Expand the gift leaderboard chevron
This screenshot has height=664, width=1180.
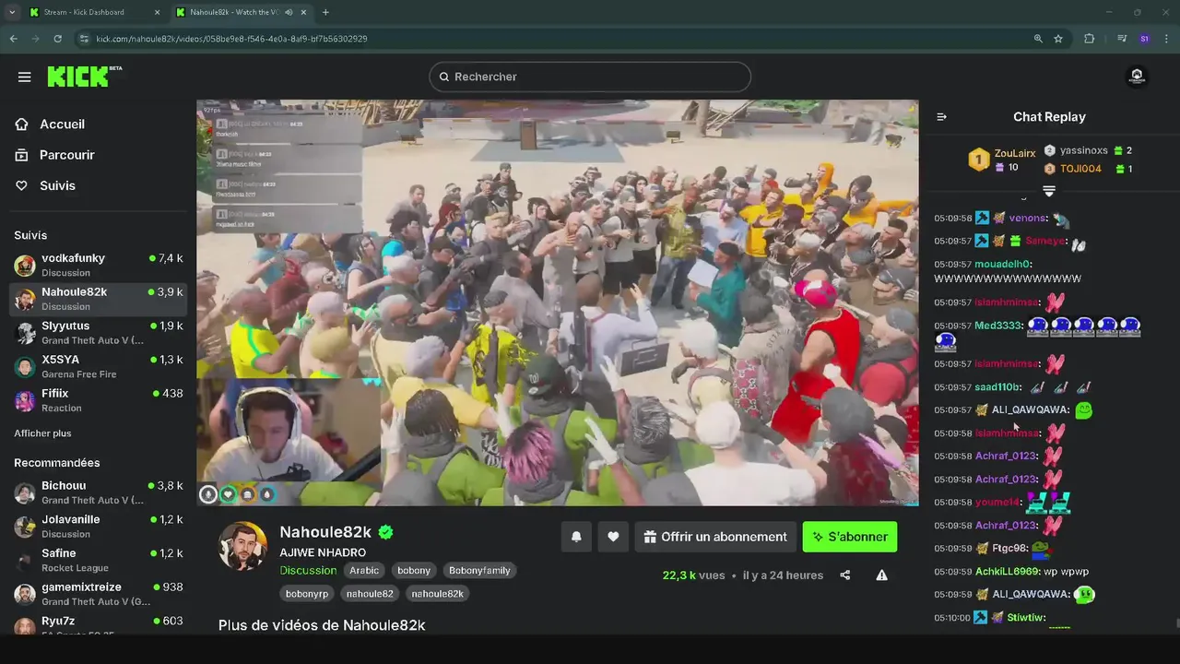(x=1048, y=191)
